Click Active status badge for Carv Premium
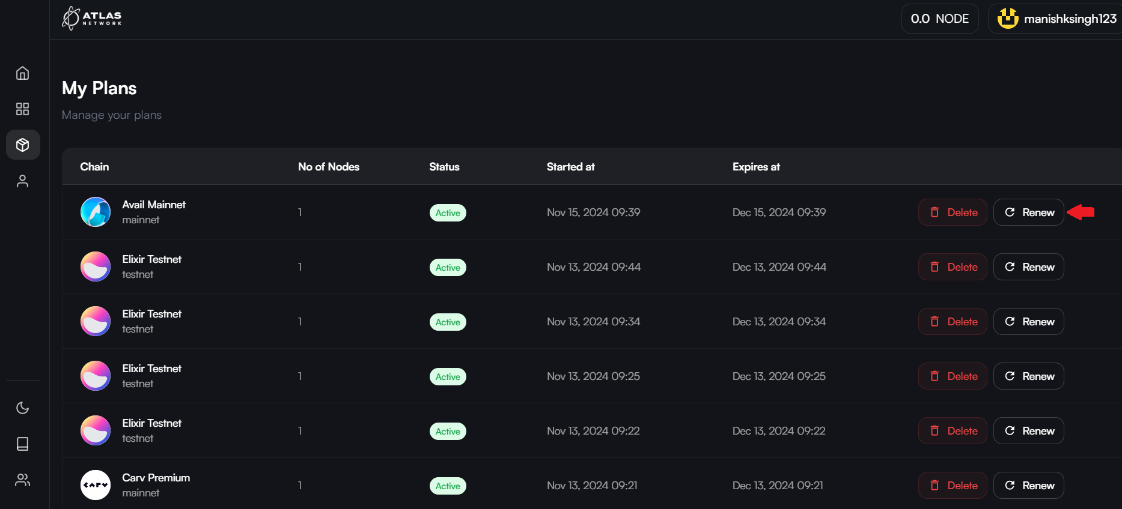Viewport: 1122px width, 509px height. point(448,486)
